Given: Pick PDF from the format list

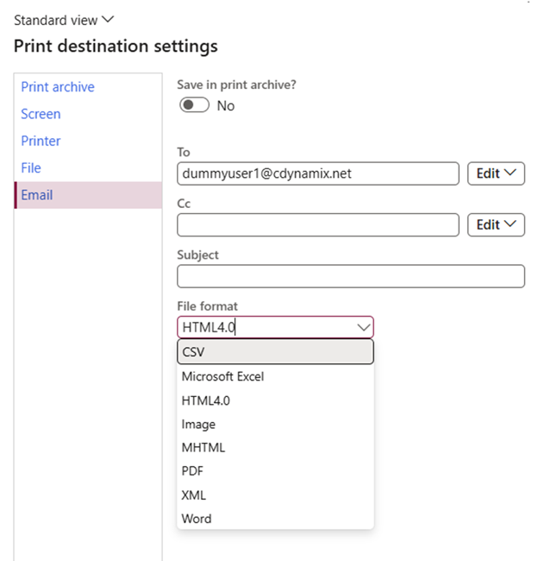Looking at the screenshot, I should (x=275, y=471).
